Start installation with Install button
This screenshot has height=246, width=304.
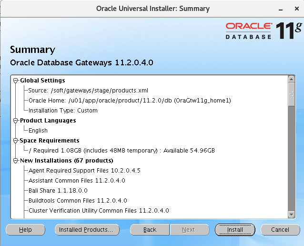pos(235,230)
